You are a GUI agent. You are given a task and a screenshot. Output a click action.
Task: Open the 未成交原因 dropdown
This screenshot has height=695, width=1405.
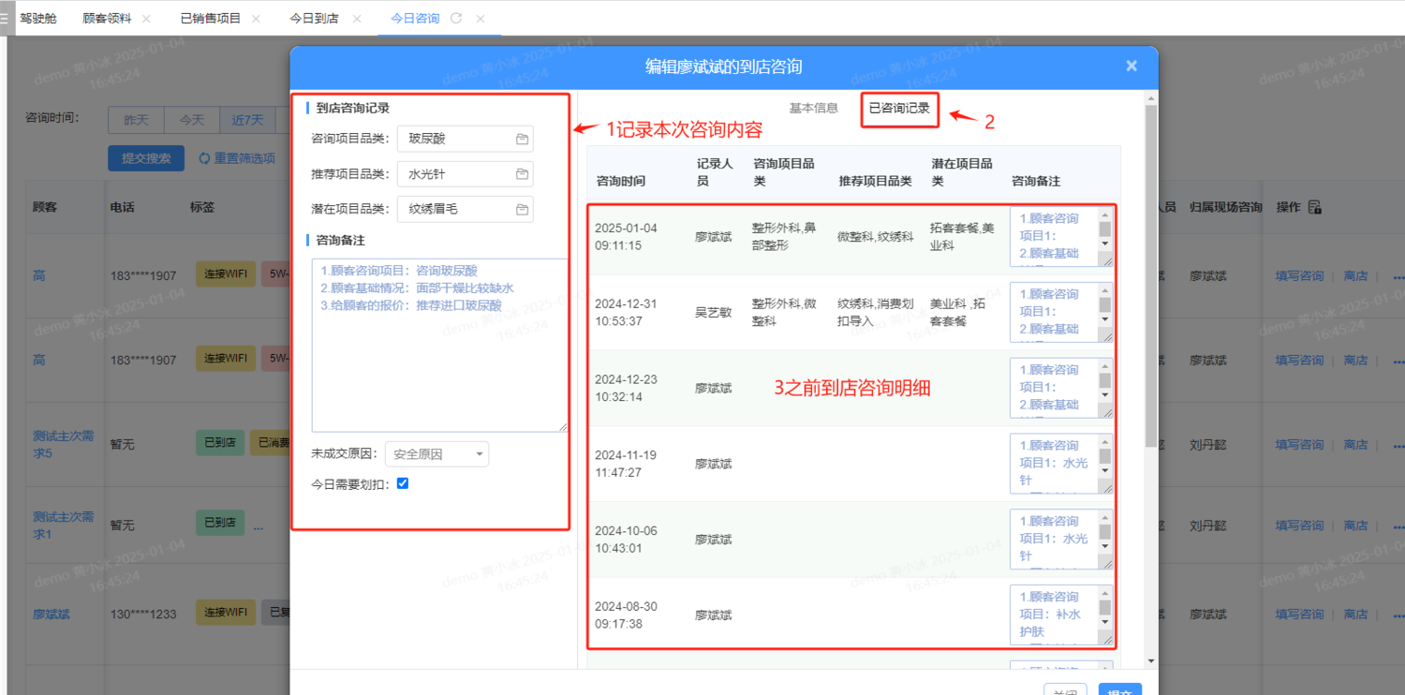436,454
